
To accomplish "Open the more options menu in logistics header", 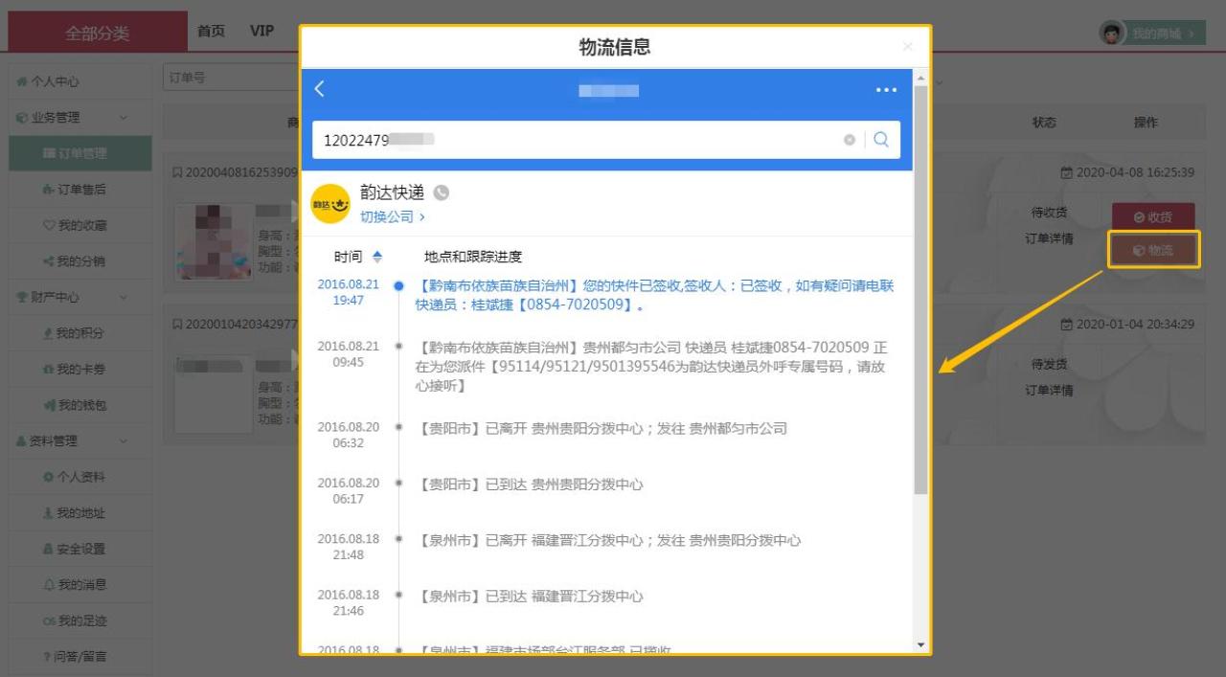I will coord(886,89).
